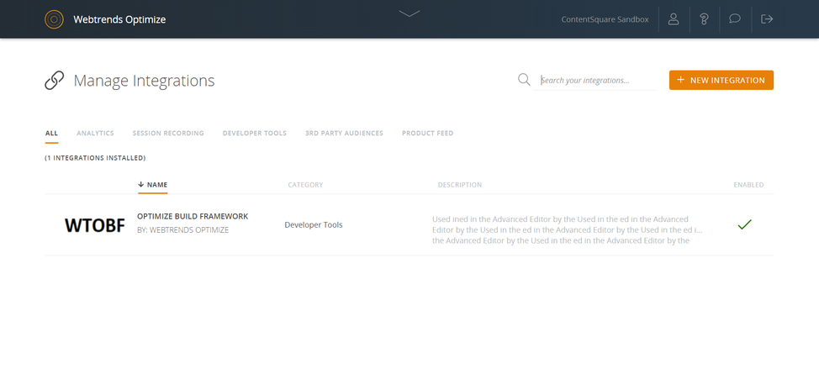Click the Description column header

coord(460,185)
